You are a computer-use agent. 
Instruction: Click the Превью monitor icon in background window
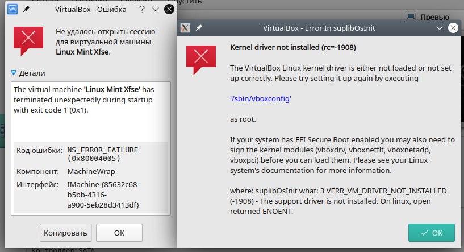pos(411,16)
